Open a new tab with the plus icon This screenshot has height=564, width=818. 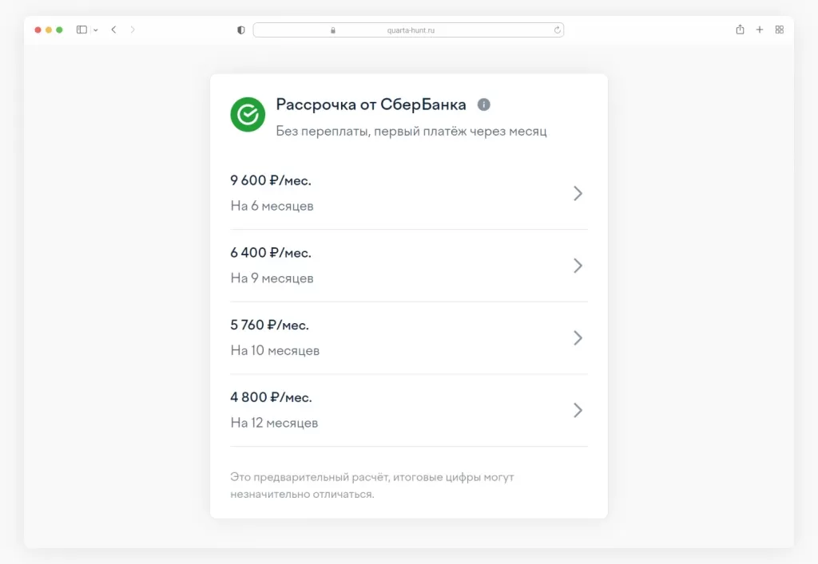pyautogui.click(x=760, y=30)
